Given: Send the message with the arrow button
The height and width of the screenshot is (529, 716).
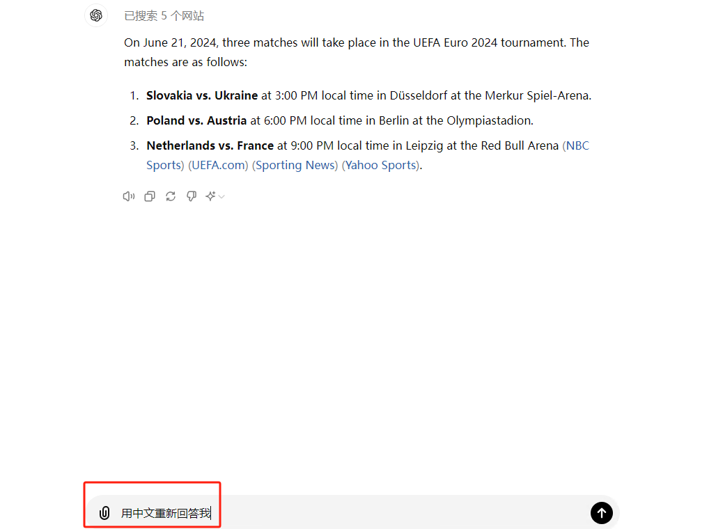Looking at the screenshot, I should (x=601, y=513).
